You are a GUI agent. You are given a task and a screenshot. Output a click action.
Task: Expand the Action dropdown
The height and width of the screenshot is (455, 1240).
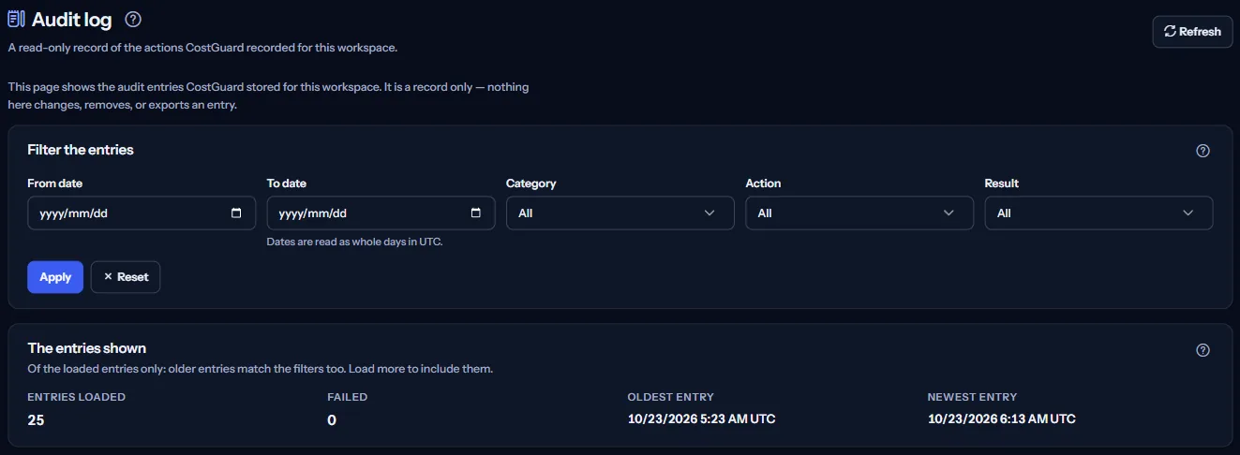pyautogui.click(x=859, y=213)
